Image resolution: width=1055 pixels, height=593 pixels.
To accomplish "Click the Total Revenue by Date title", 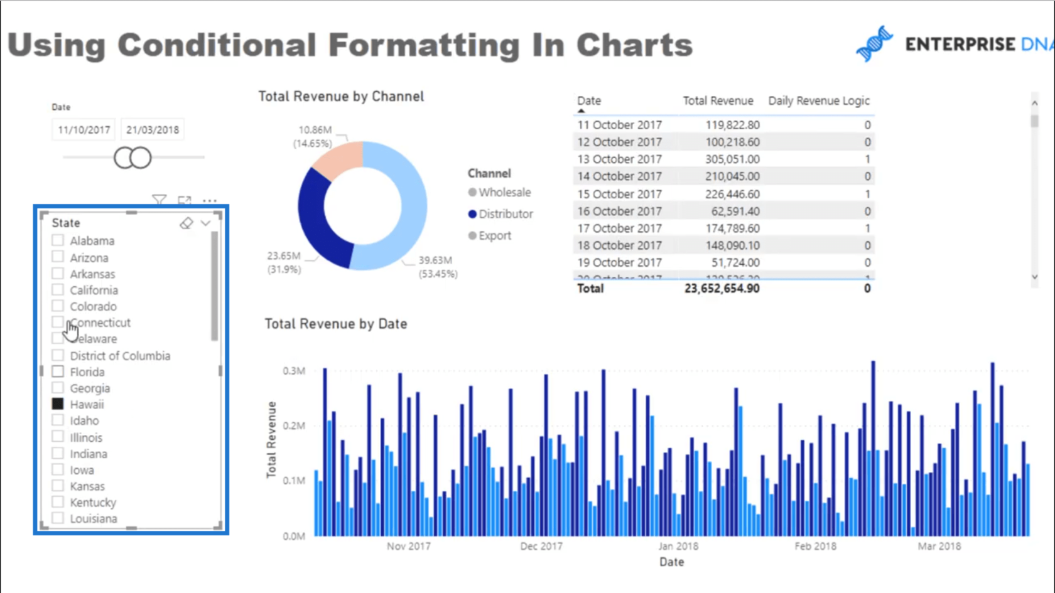I will click(336, 324).
